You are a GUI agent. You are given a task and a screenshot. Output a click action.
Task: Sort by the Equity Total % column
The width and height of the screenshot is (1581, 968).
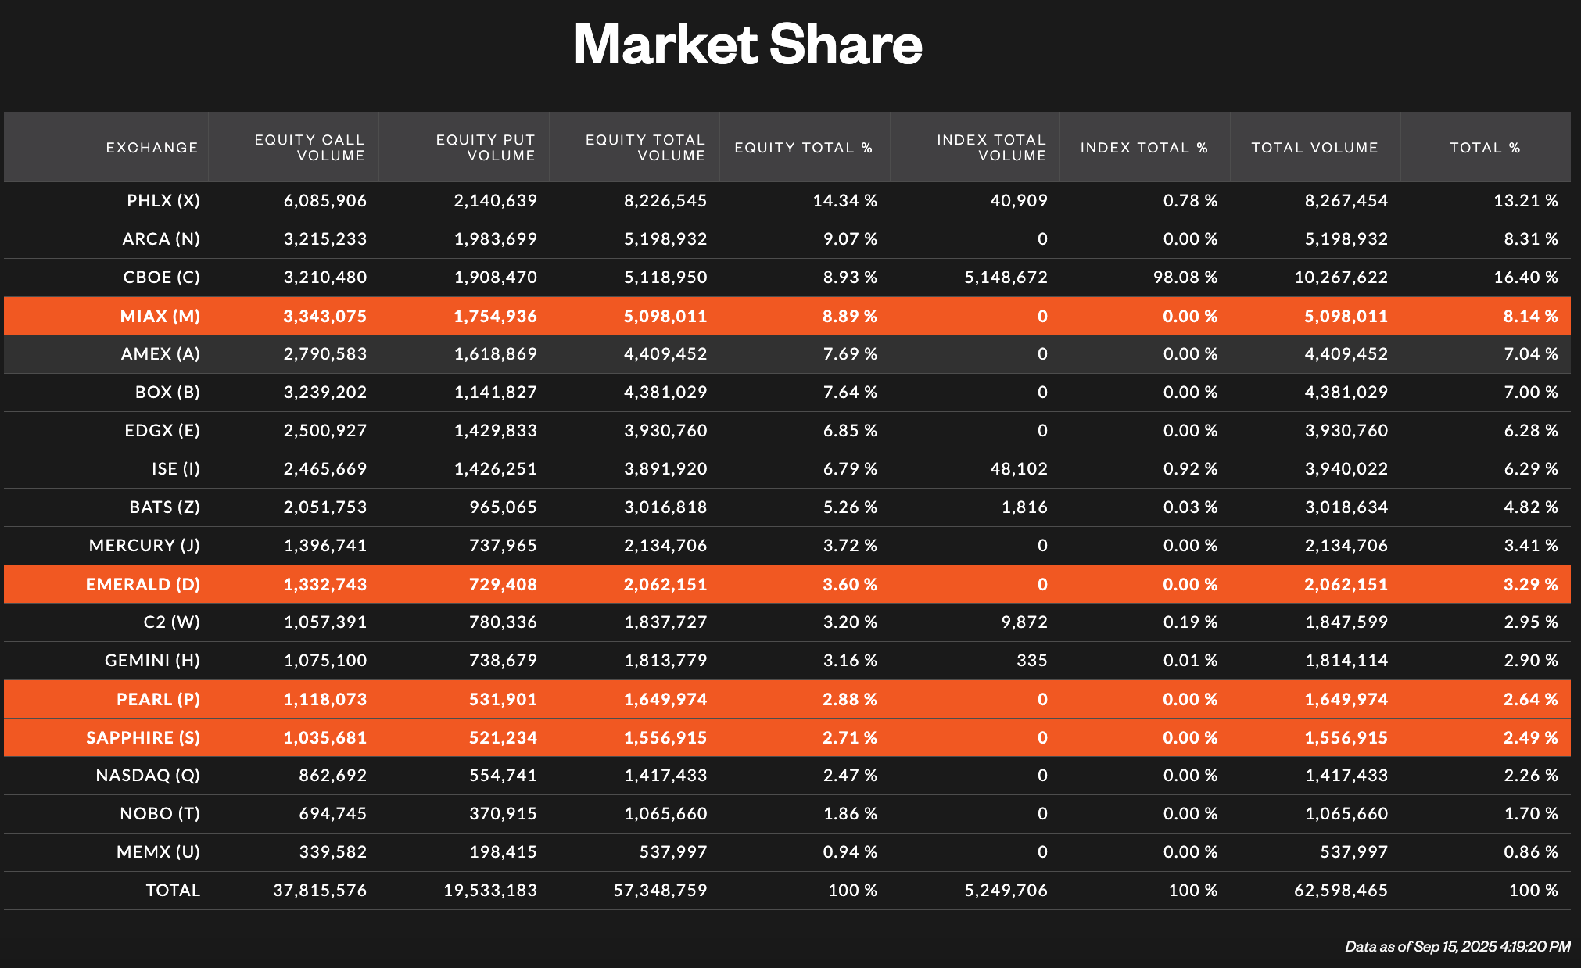tap(805, 147)
